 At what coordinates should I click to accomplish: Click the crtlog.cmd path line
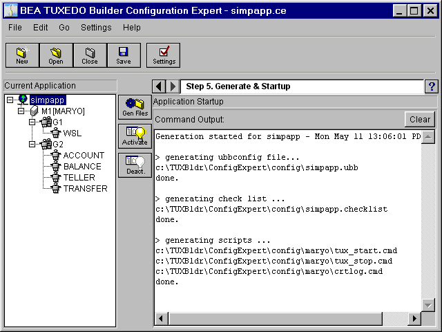coord(269,272)
